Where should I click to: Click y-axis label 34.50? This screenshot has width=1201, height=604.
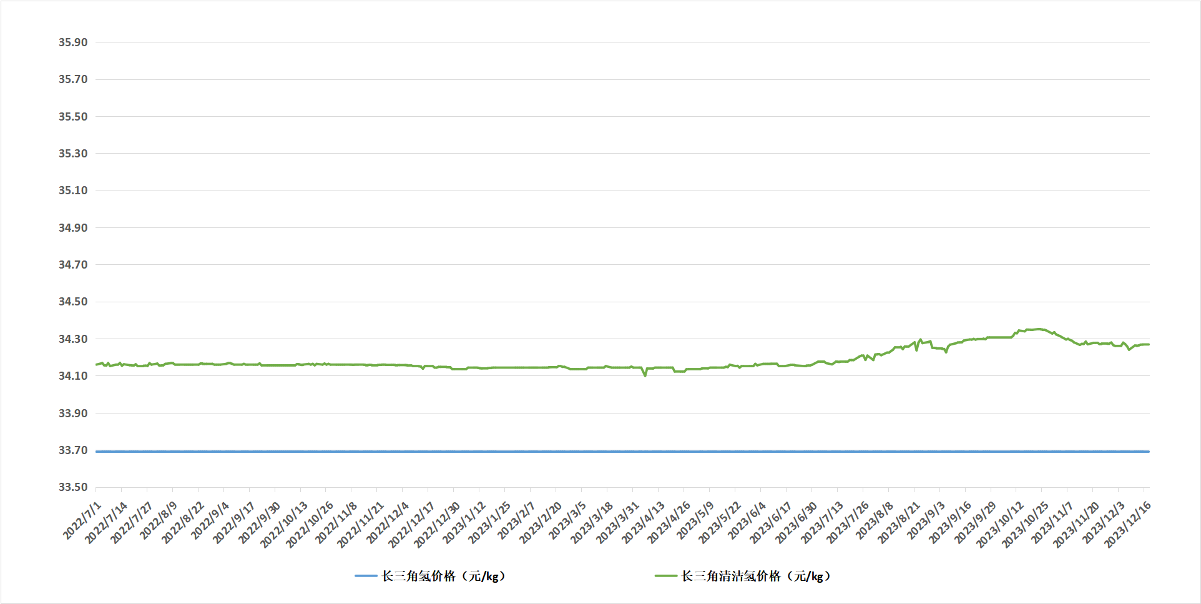point(73,302)
